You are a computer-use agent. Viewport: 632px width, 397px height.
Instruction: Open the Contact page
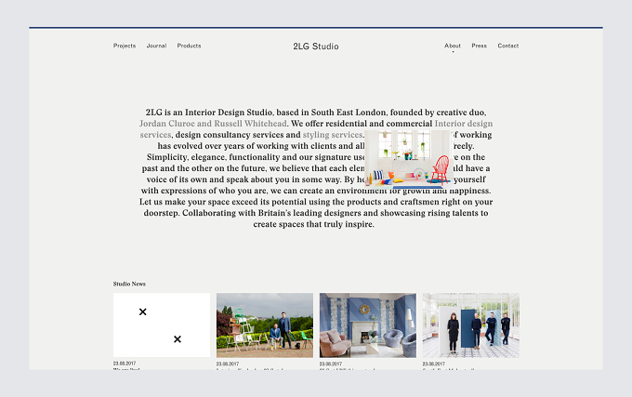click(507, 46)
